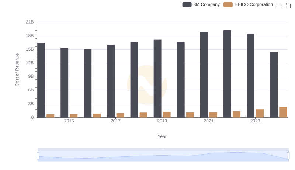Image resolution: width=295 pixels, height=170 pixels.
Task: Click the HEICO Corporation bar for 2021
Action: tap(214, 115)
